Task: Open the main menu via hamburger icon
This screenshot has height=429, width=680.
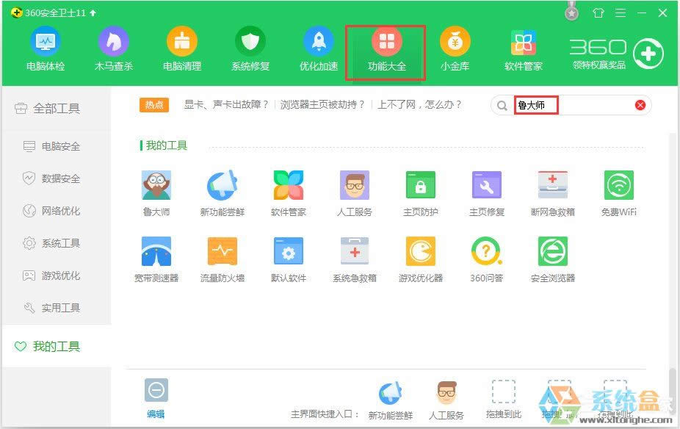Action: coord(620,12)
